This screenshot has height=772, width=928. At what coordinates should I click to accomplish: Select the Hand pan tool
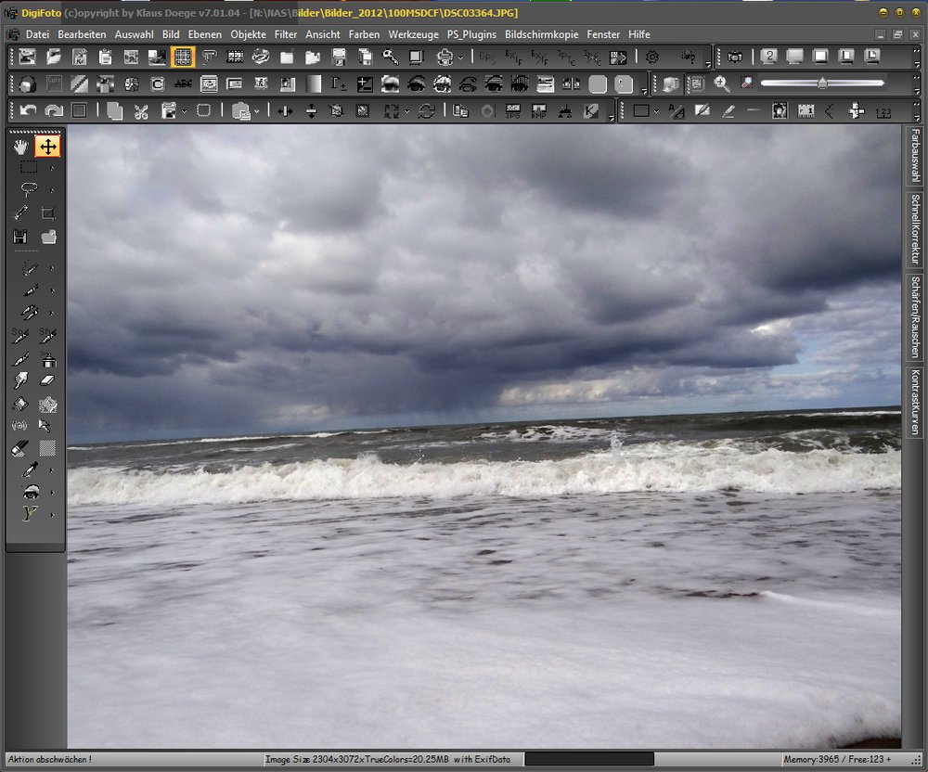coord(21,147)
